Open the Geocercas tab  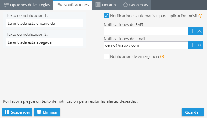click(x=136, y=5)
